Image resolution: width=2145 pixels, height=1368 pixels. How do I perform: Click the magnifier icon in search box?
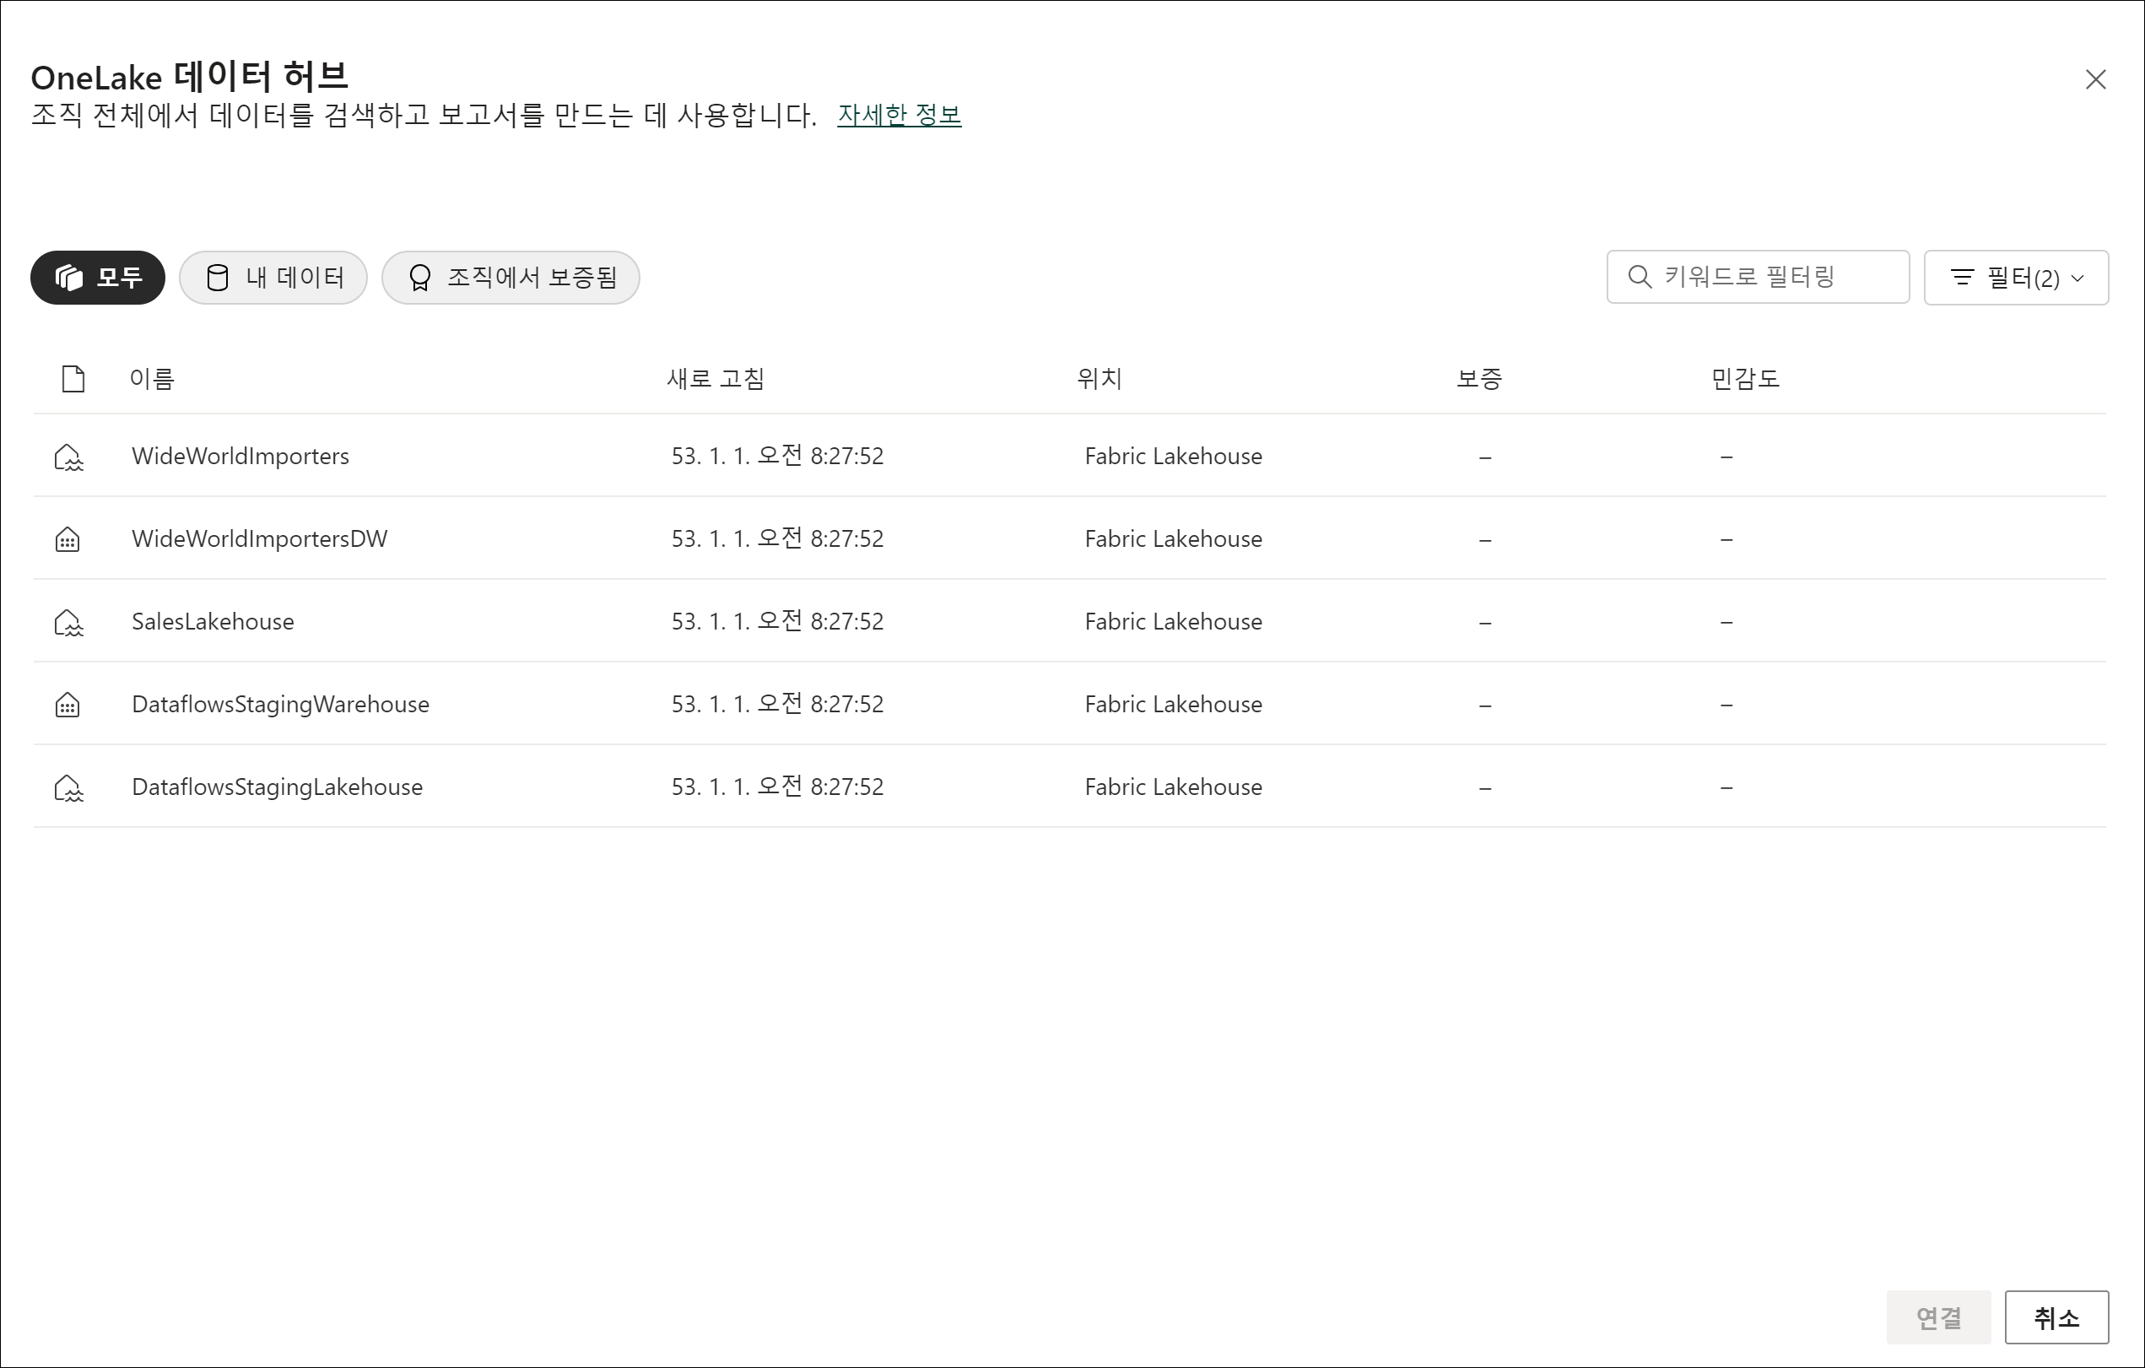coord(1639,277)
